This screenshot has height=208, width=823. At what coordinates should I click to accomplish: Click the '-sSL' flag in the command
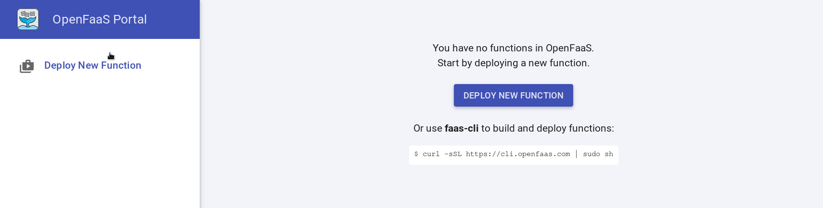(x=452, y=154)
